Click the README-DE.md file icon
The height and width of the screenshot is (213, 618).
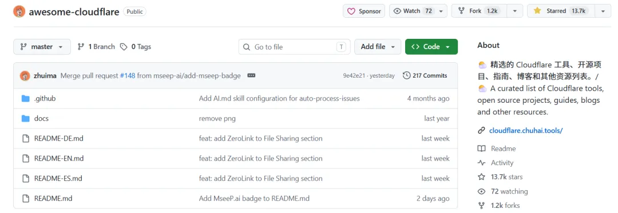pos(26,138)
